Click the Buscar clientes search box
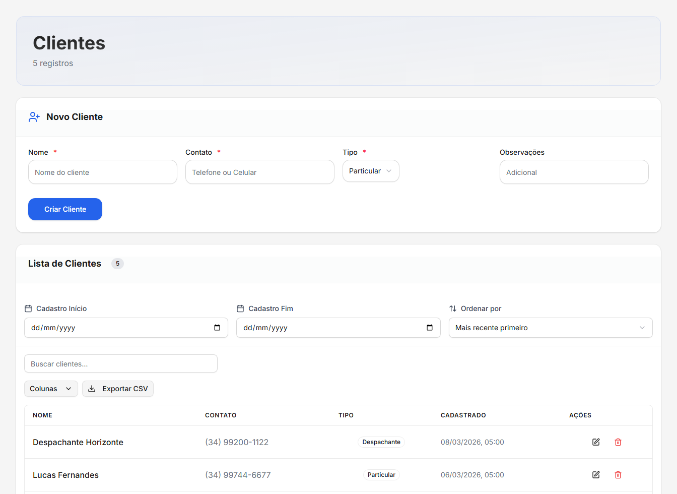This screenshot has width=677, height=494. 121,364
